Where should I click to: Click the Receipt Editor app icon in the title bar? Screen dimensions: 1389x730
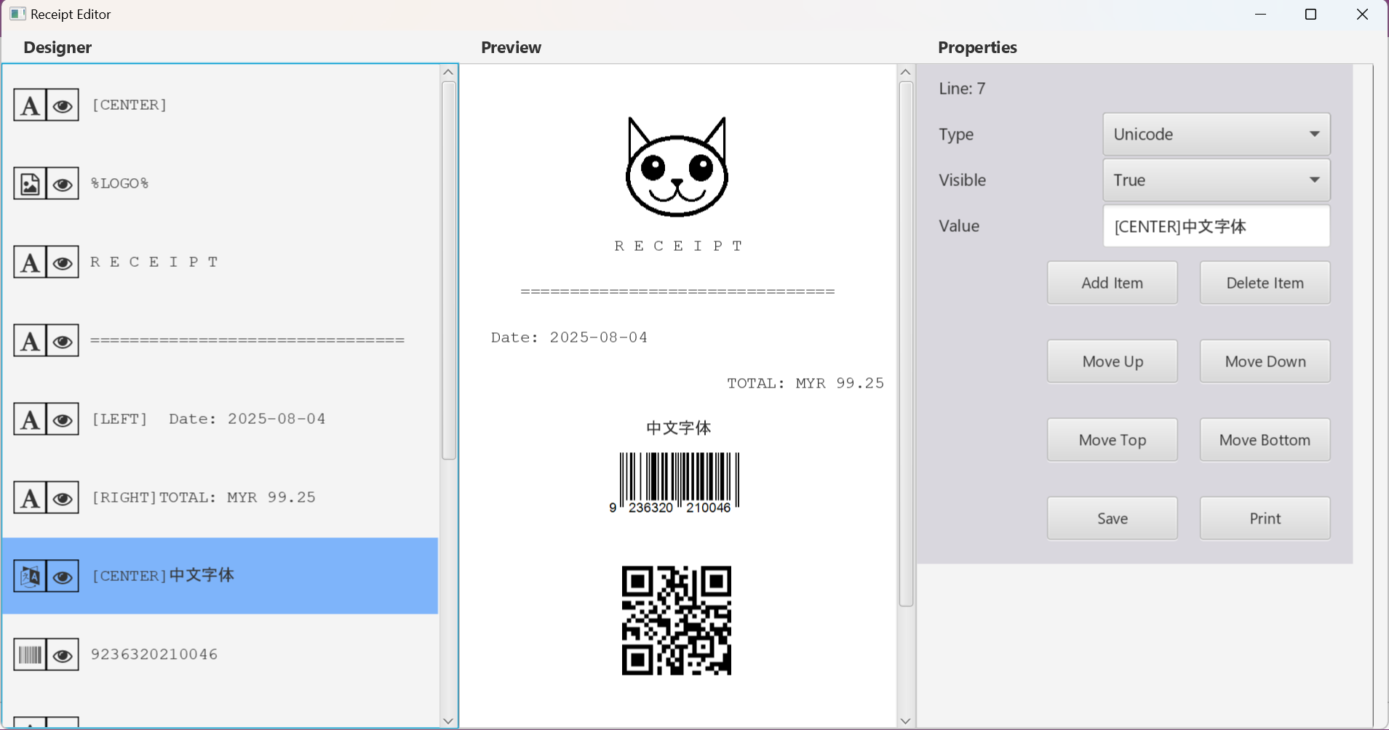[x=17, y=13]
